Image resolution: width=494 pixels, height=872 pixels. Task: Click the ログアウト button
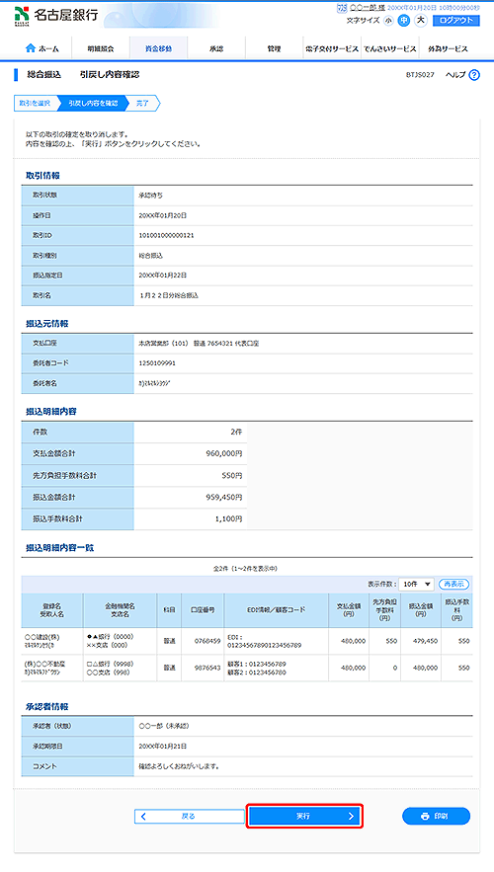coord(455,20)
